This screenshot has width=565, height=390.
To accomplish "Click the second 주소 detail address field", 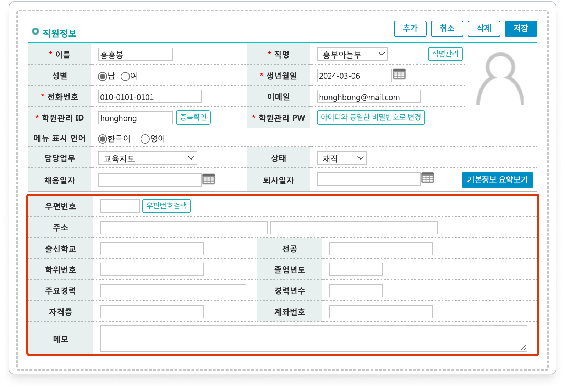I will [354, 228].
